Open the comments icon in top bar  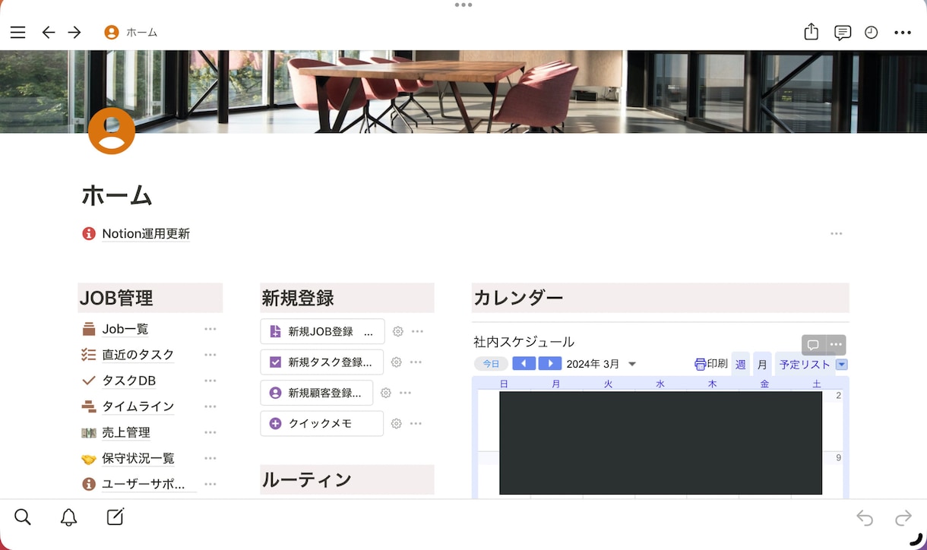(842, 33)
